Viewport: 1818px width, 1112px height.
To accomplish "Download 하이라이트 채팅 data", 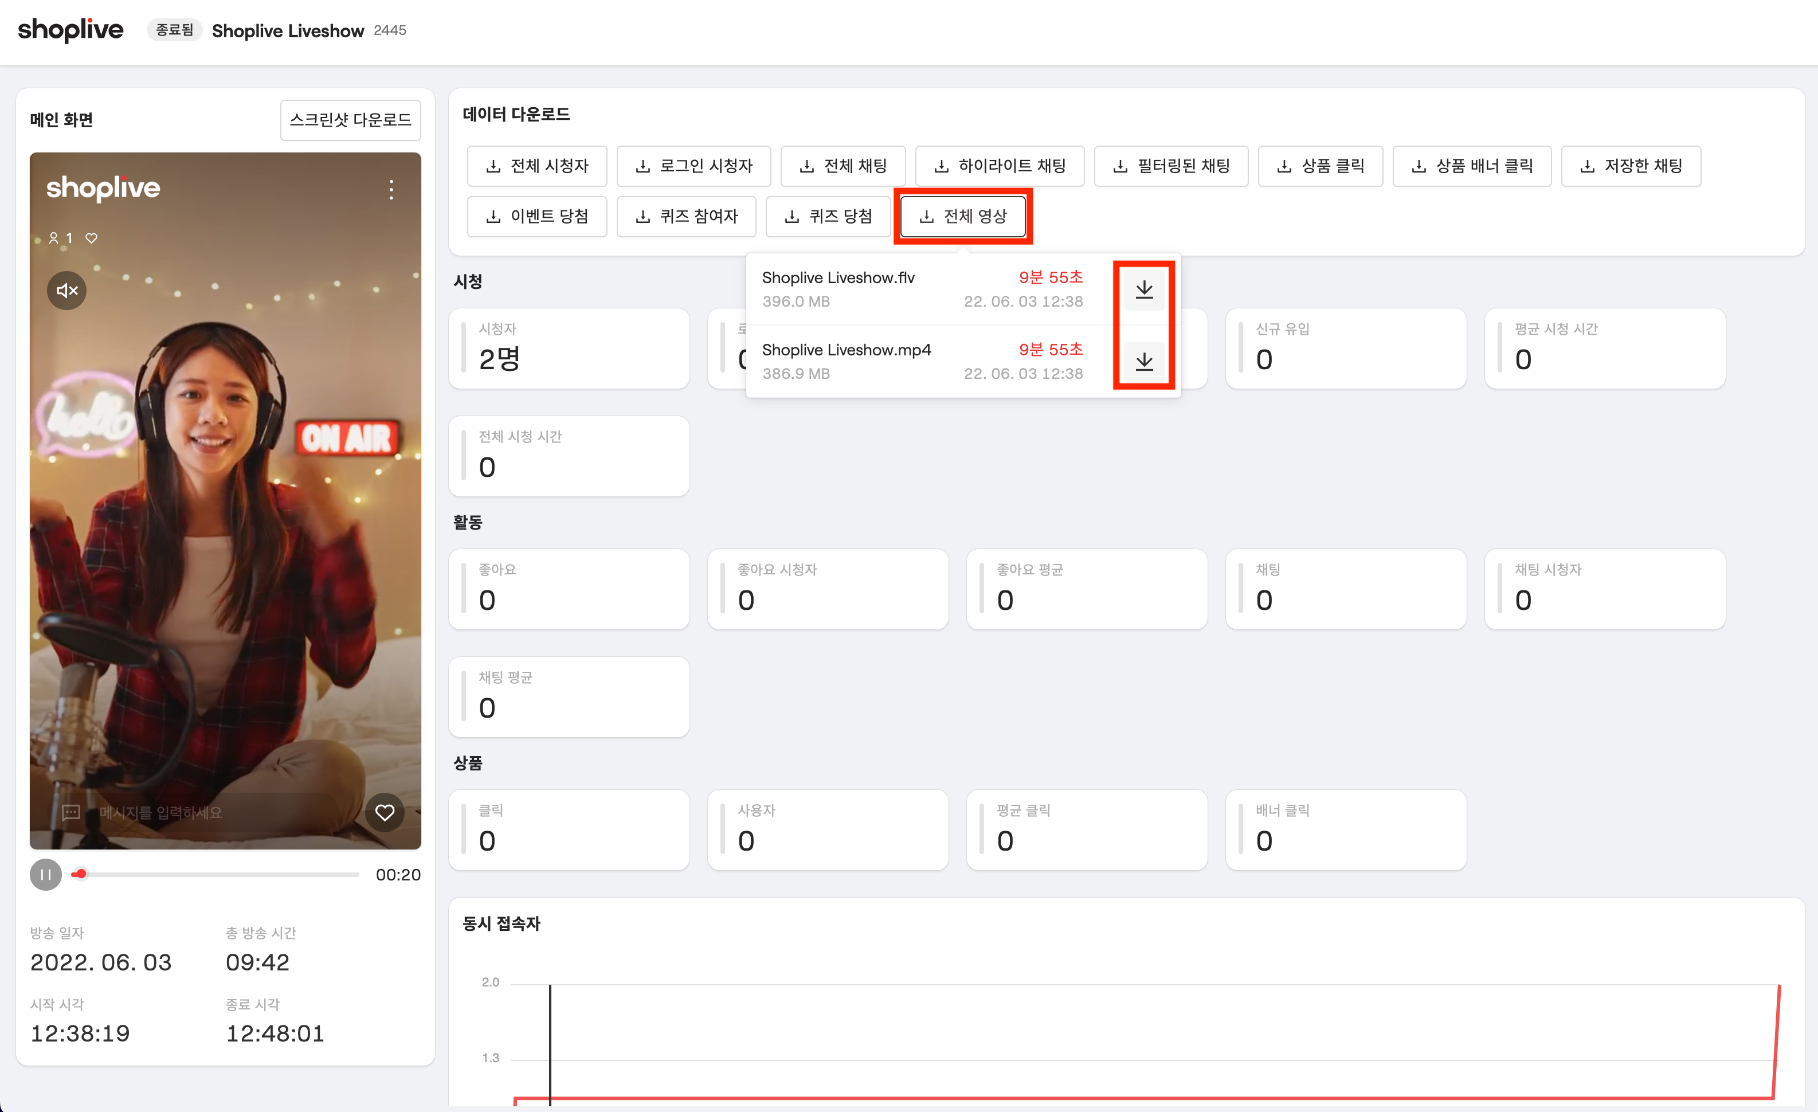I will 1000,166.
